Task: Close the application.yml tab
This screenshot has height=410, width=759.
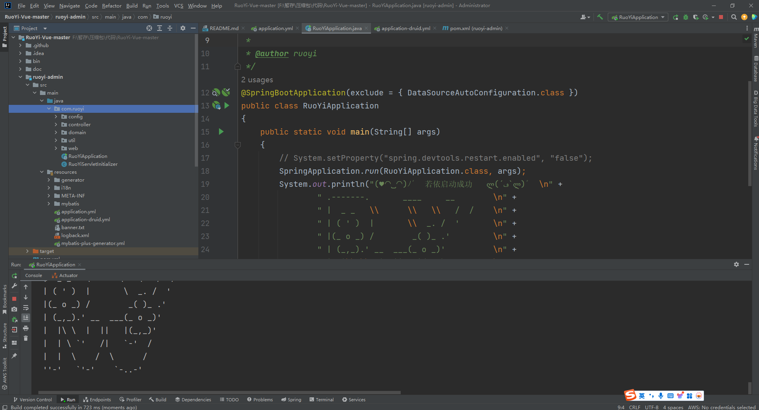Action: click(x=297, y=28)
